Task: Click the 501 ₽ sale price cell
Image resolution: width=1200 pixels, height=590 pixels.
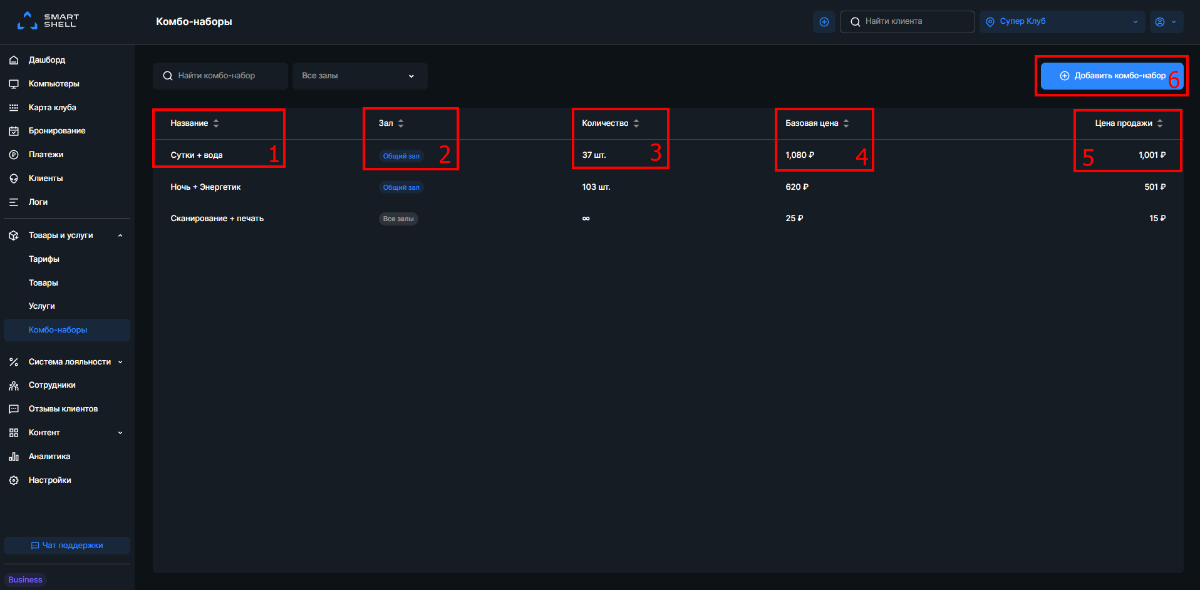Action: [1155, 187]
